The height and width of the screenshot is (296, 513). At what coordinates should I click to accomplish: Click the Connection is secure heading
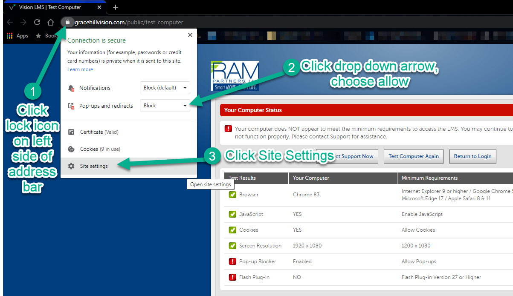[x=96, y=40]
